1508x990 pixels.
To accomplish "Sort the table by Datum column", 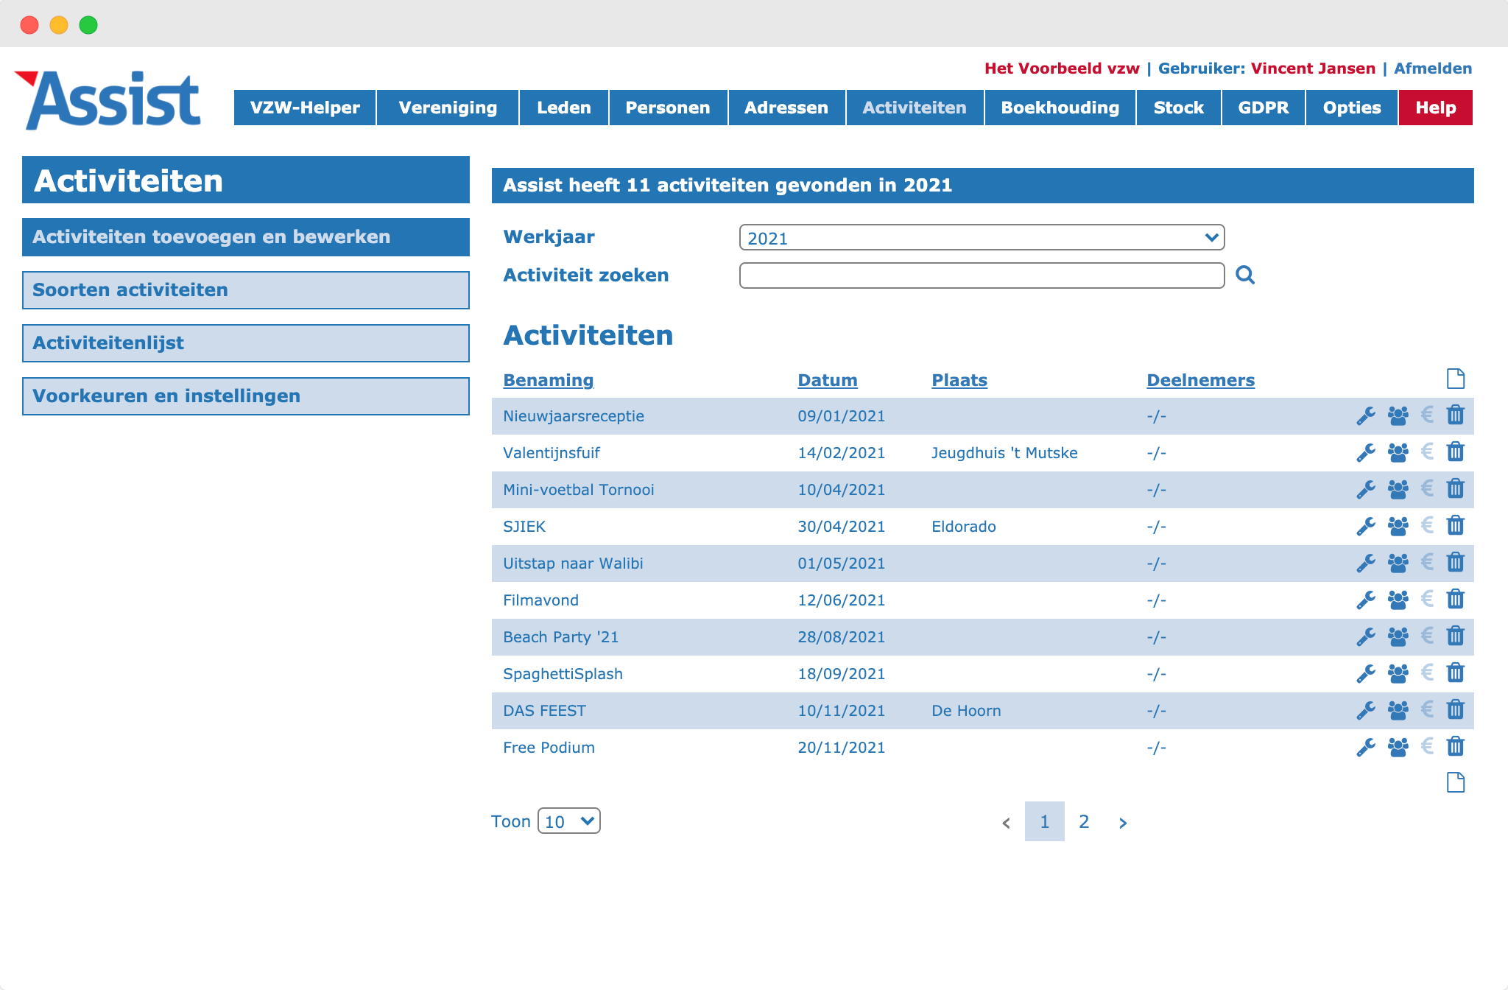I will [828, 380].
